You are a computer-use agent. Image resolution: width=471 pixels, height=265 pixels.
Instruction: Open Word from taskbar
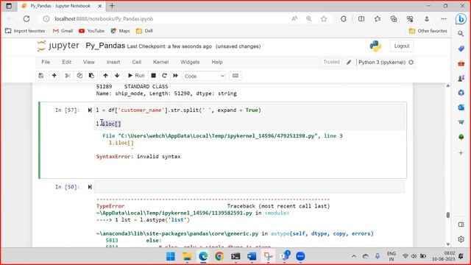click(252, 256)
